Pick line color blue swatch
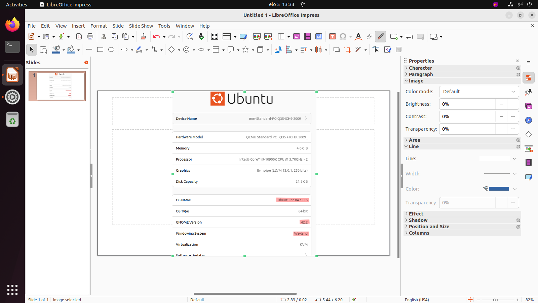 [x=499, y=189]
